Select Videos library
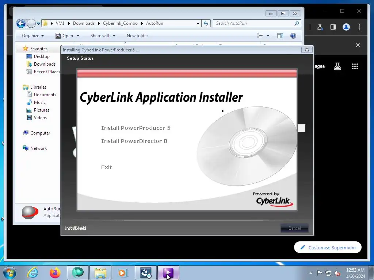 (40, 118)
